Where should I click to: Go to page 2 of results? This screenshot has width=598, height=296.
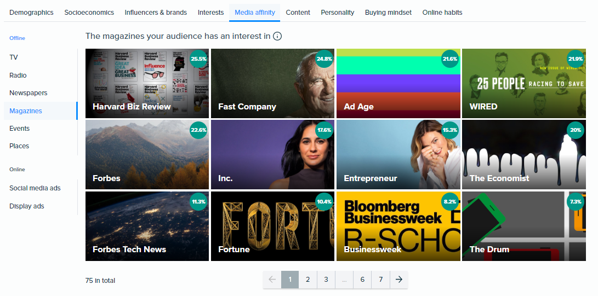click(308, 280)
